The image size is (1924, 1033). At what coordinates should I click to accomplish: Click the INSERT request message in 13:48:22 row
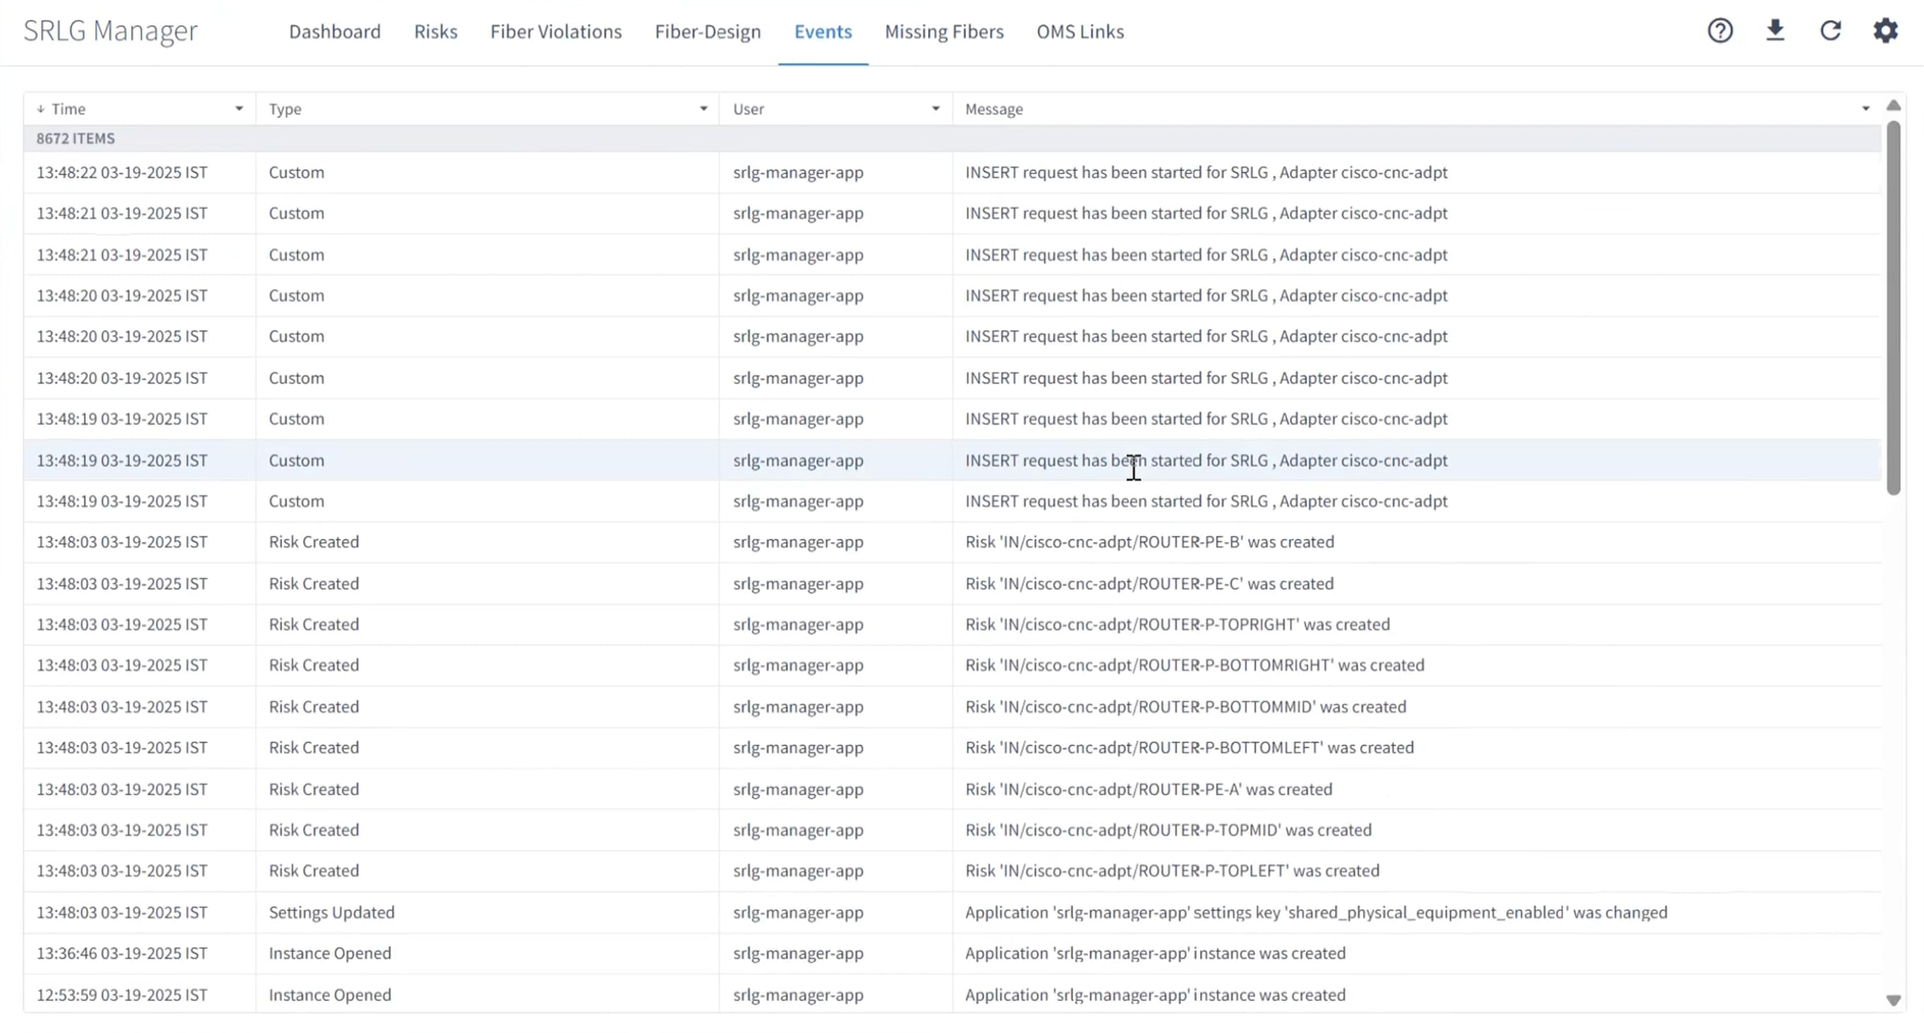(x=1205, y=172)
